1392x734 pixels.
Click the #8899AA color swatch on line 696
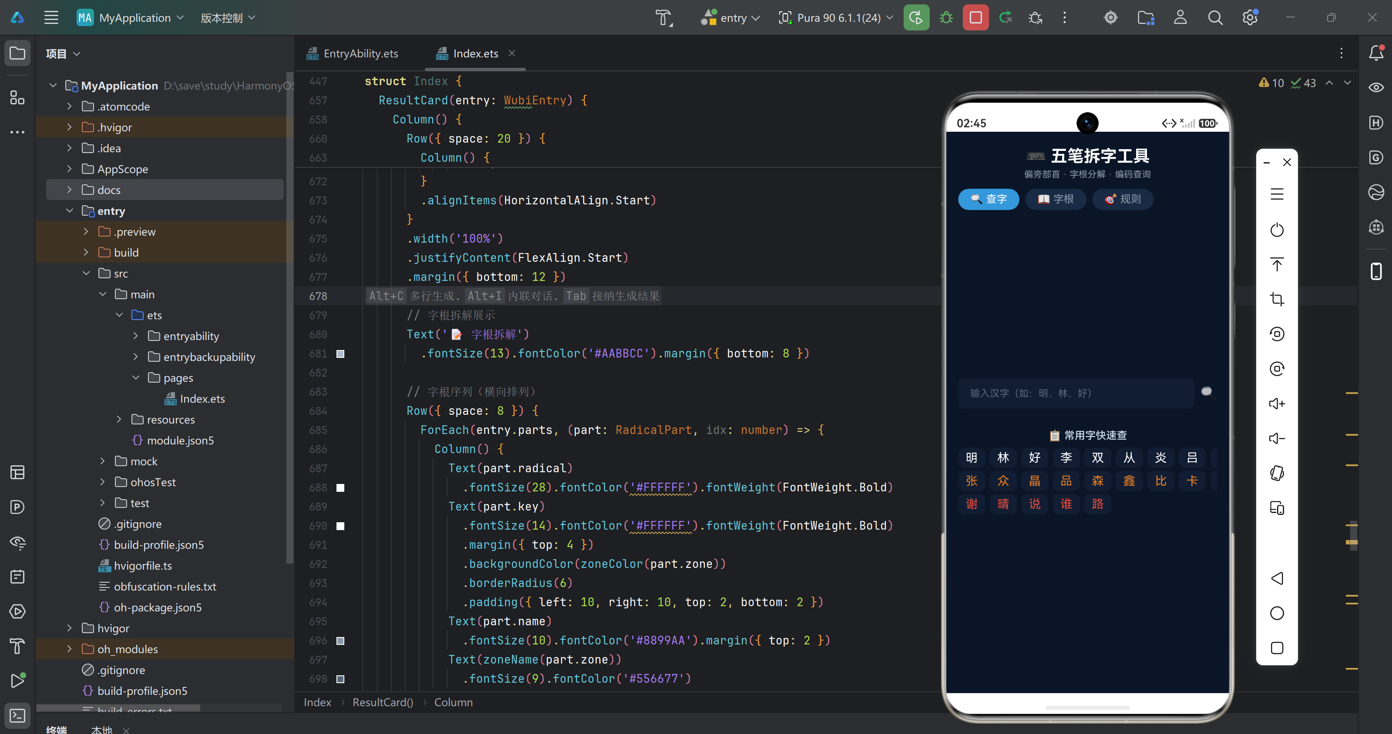click(340, 641)
